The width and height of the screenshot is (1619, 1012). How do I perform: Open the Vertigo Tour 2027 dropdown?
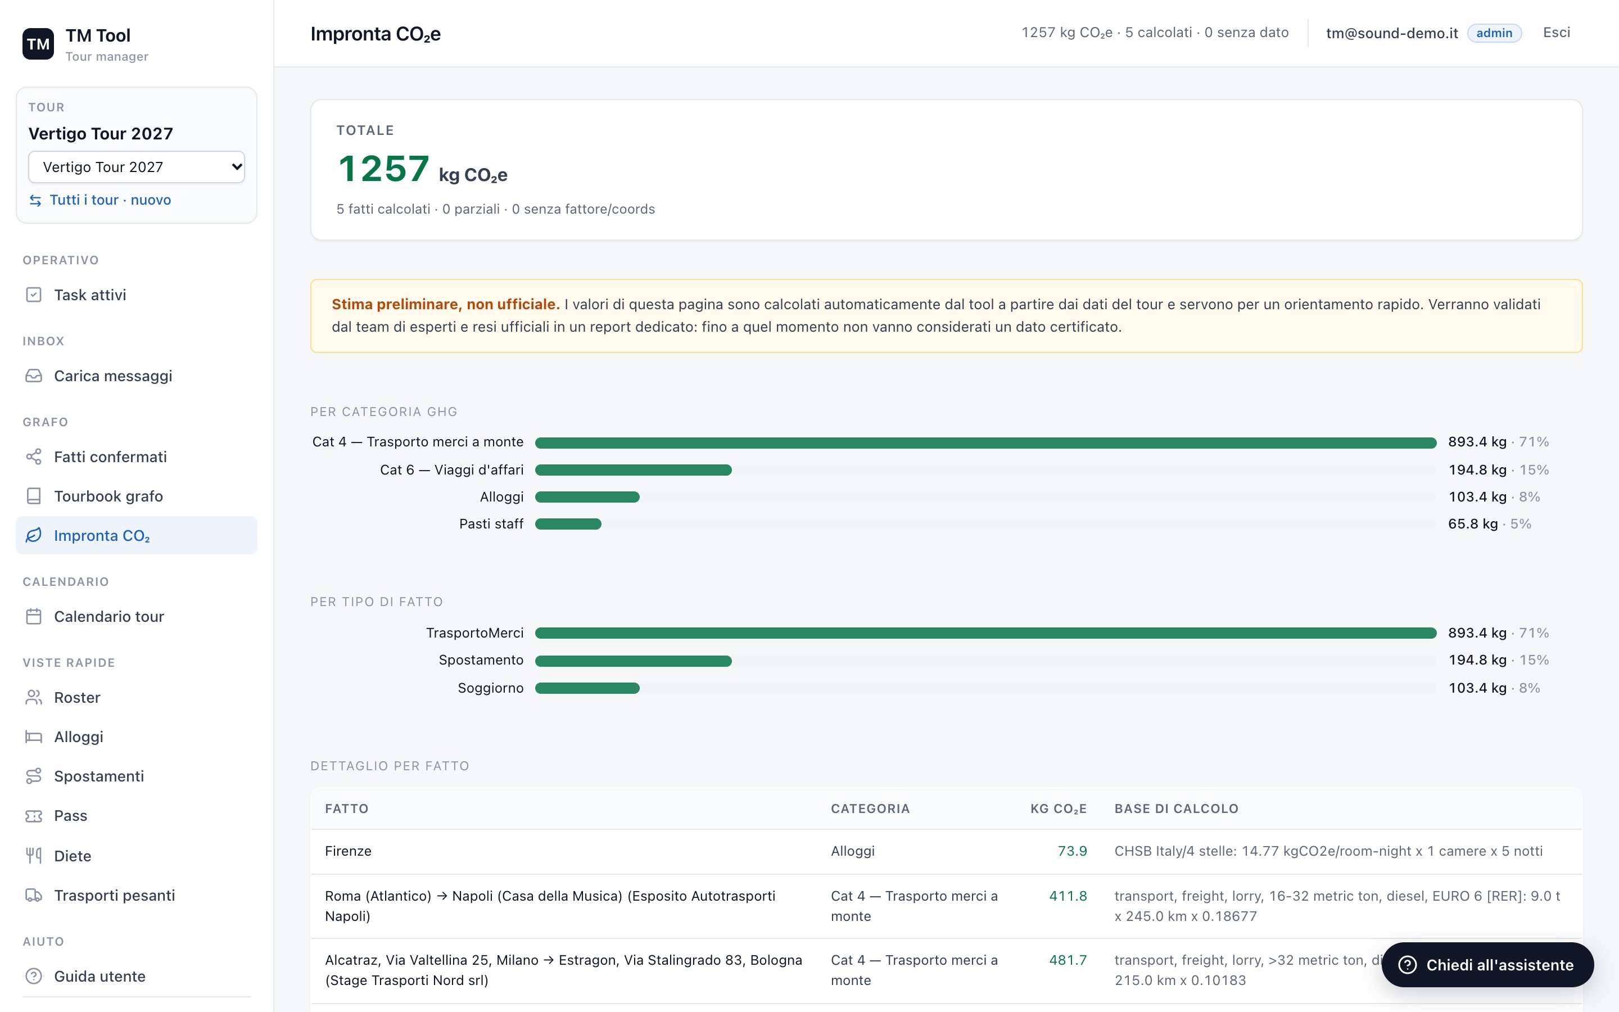[x=137, y=166]
